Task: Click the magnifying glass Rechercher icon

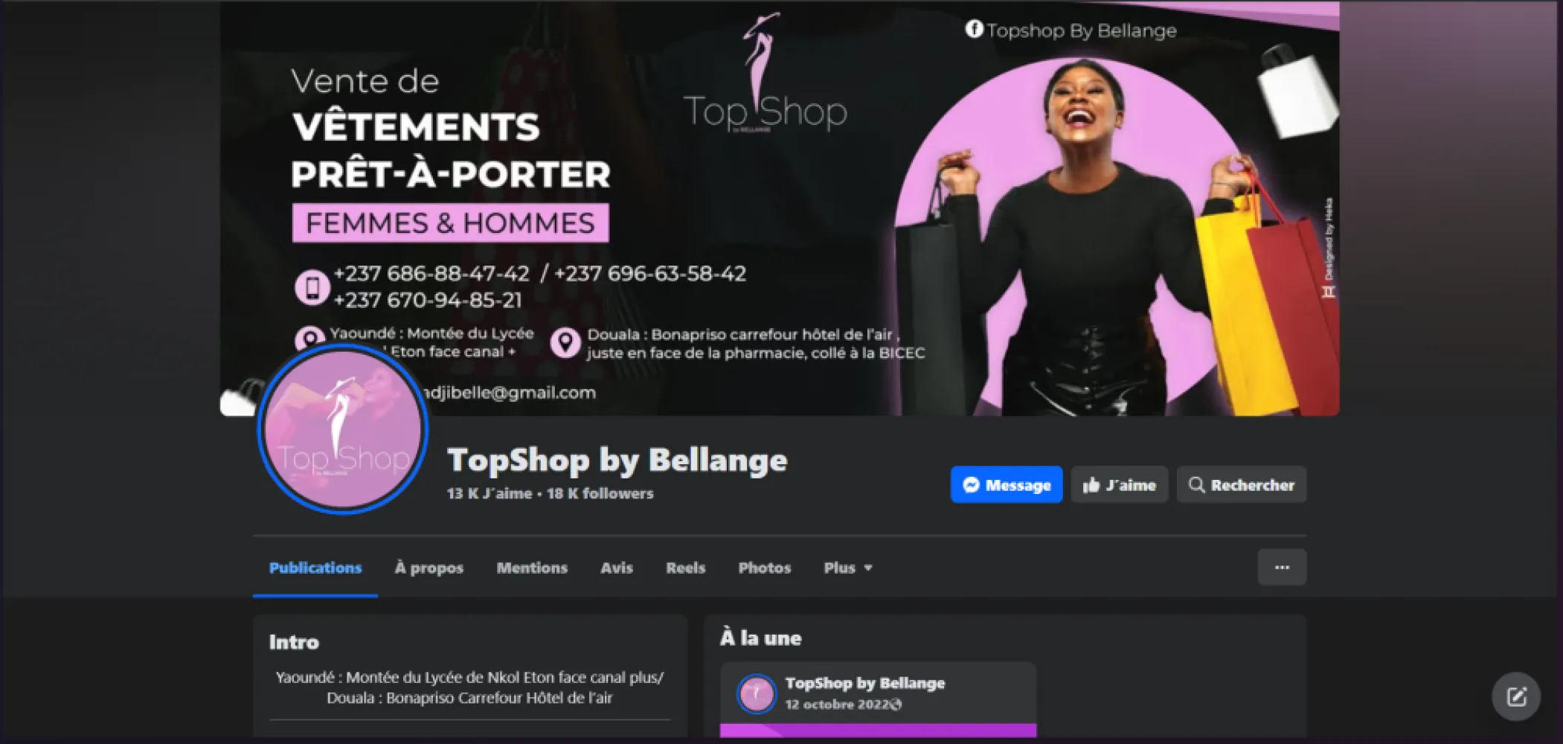Action: click(1196, 485)
